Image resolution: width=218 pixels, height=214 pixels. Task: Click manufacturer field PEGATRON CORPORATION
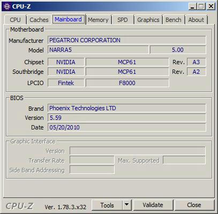coord(127,40)
